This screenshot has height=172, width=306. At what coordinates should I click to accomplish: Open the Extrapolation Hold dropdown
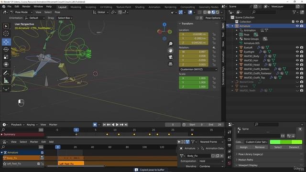click(x=211, y=161)
